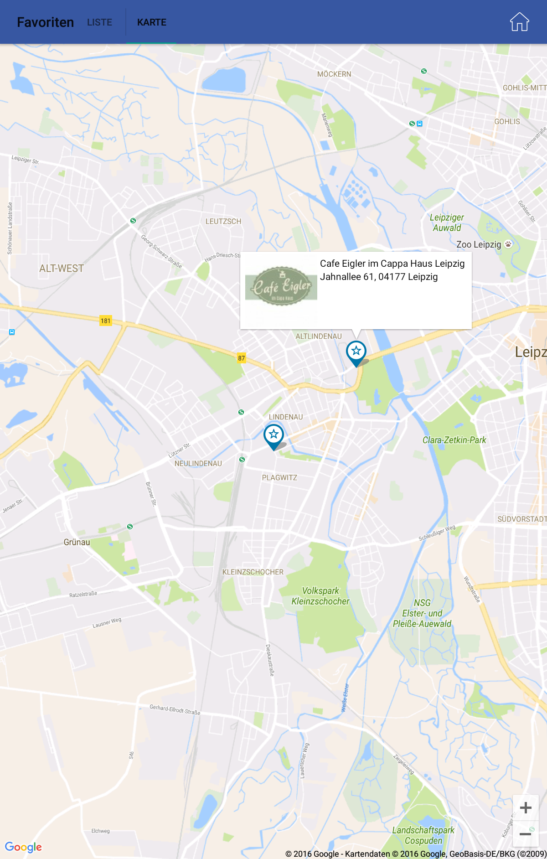This screenshot has height=859, width=547.
Task: Tap the S-Bahn station icon near Leutzsch
Action: coord(133,221)
